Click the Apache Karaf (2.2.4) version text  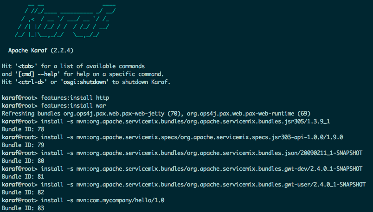[41, 51]
